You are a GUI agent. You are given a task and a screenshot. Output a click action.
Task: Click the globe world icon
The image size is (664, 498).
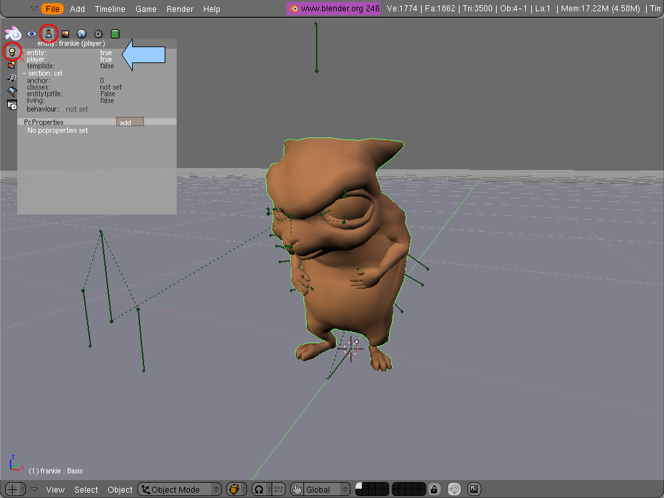82,34
